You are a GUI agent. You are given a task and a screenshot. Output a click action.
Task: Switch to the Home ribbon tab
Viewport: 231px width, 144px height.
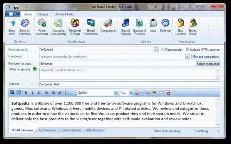28,14
